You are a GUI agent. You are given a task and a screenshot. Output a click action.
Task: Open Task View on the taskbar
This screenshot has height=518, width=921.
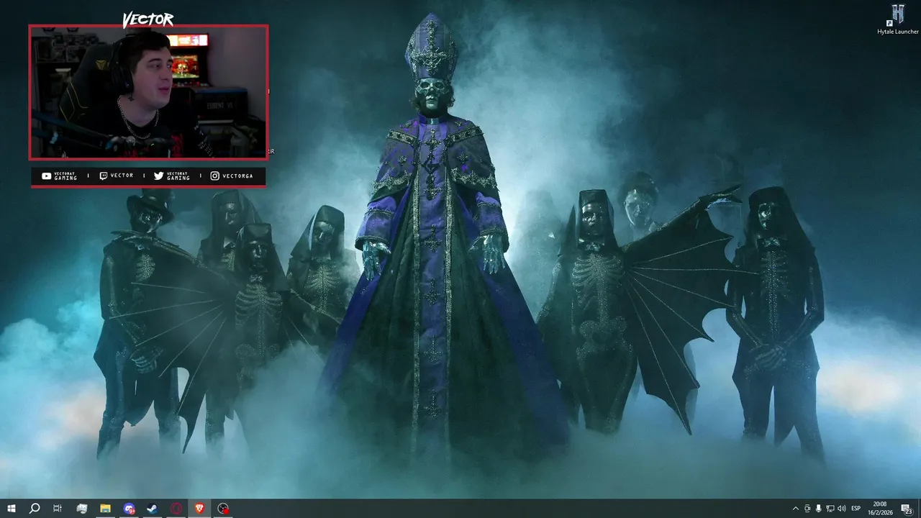tap(58, 509)
